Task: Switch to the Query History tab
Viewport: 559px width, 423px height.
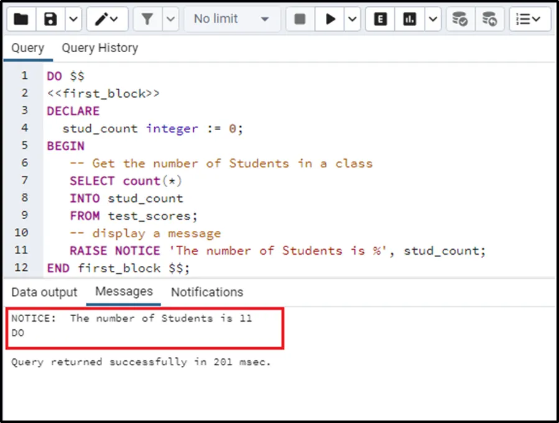Action: (x=99, y=48)
